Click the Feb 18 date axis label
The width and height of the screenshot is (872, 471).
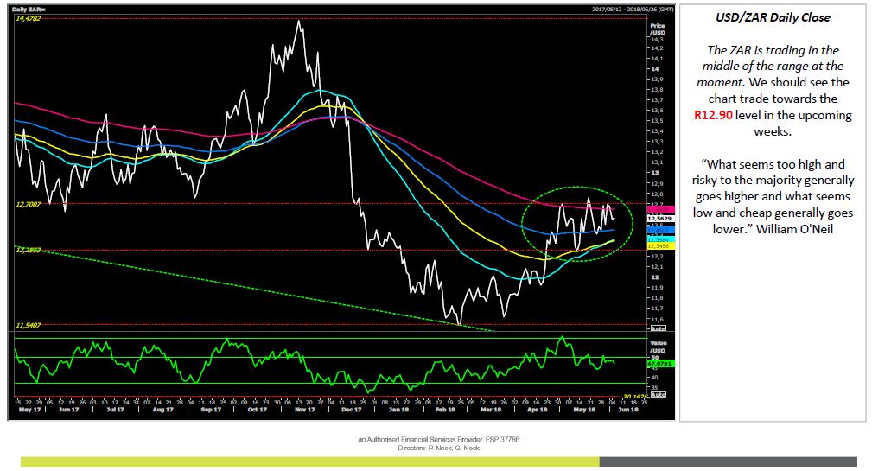[445, 410]
